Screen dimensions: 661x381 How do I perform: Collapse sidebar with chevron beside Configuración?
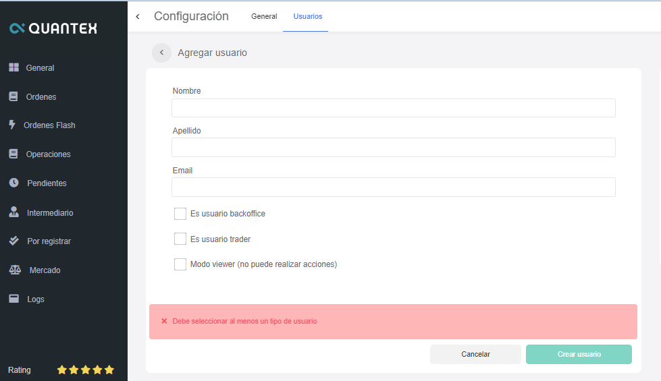138,16
